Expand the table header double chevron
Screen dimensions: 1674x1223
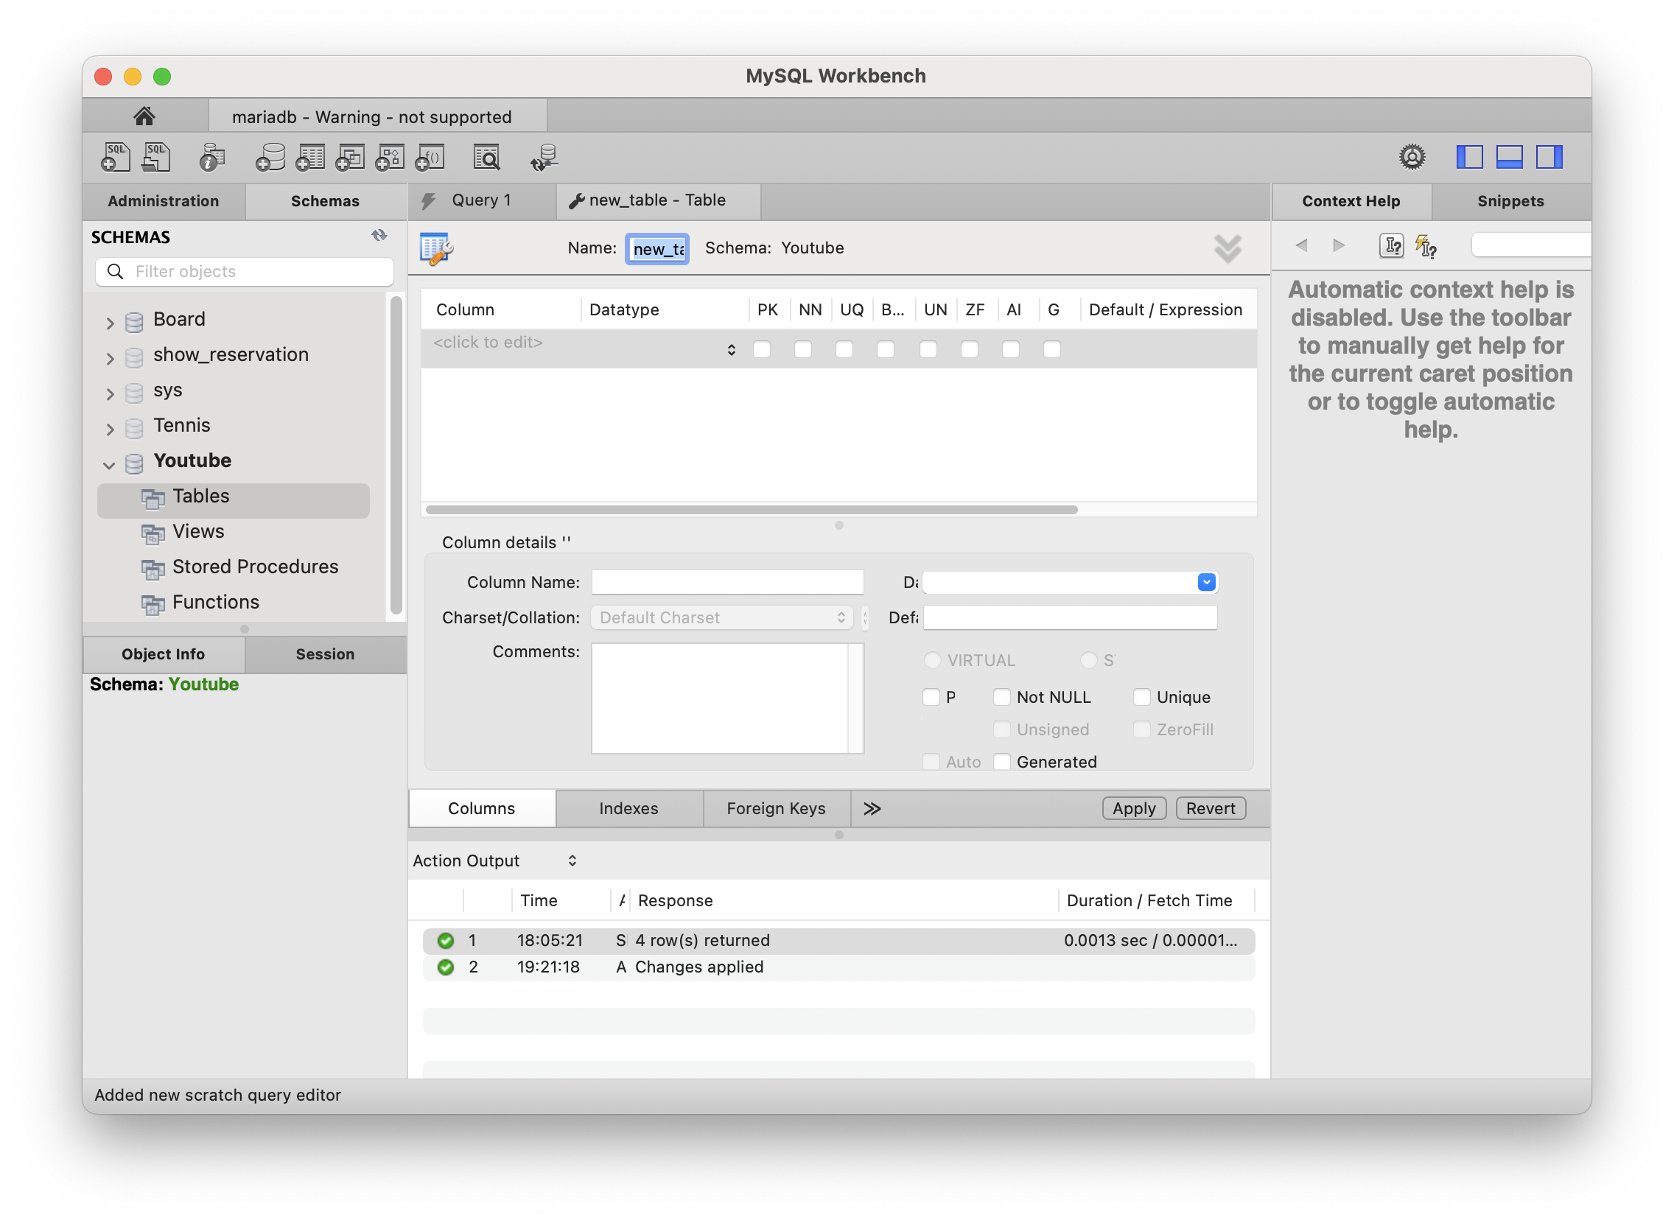pyautogui.click(x=1229, y=249)
